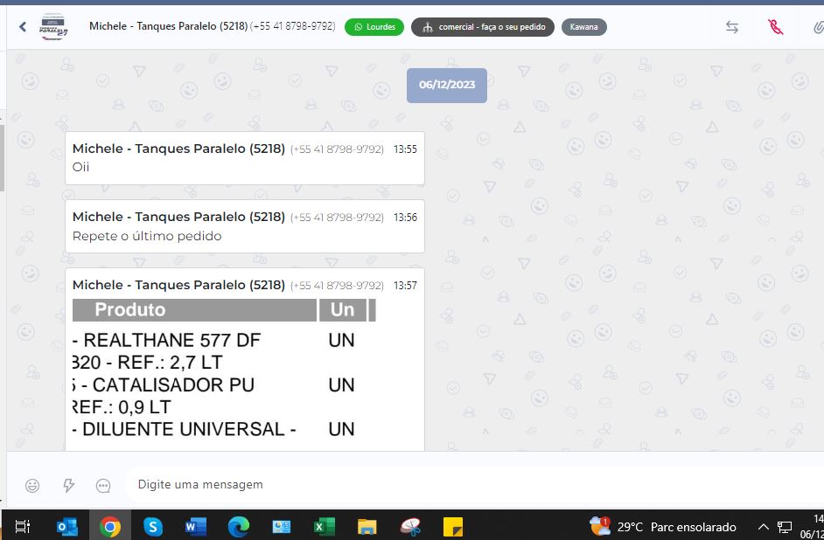Screen dimensions: 824x540
Task: Launch Excel from the taskbar
Action: (325, 527)
